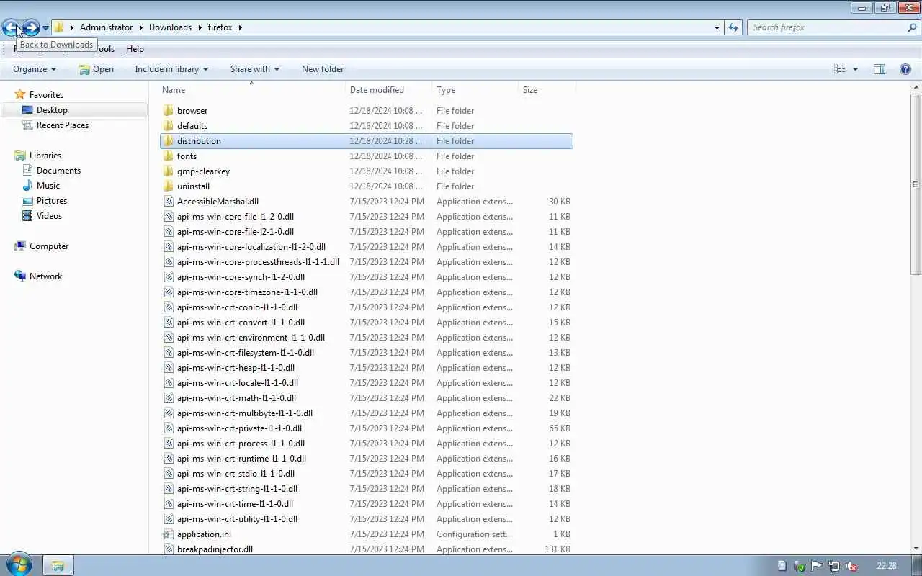Click the Open toolbar button
922x576 pixels.
click(x=96, y=69)
